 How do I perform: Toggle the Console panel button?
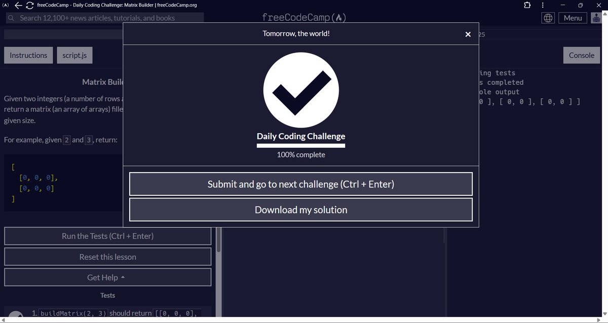582,55
